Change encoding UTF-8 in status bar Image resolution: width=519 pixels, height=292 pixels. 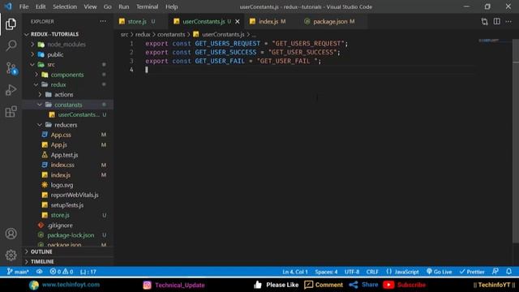[x=351, y=272]
